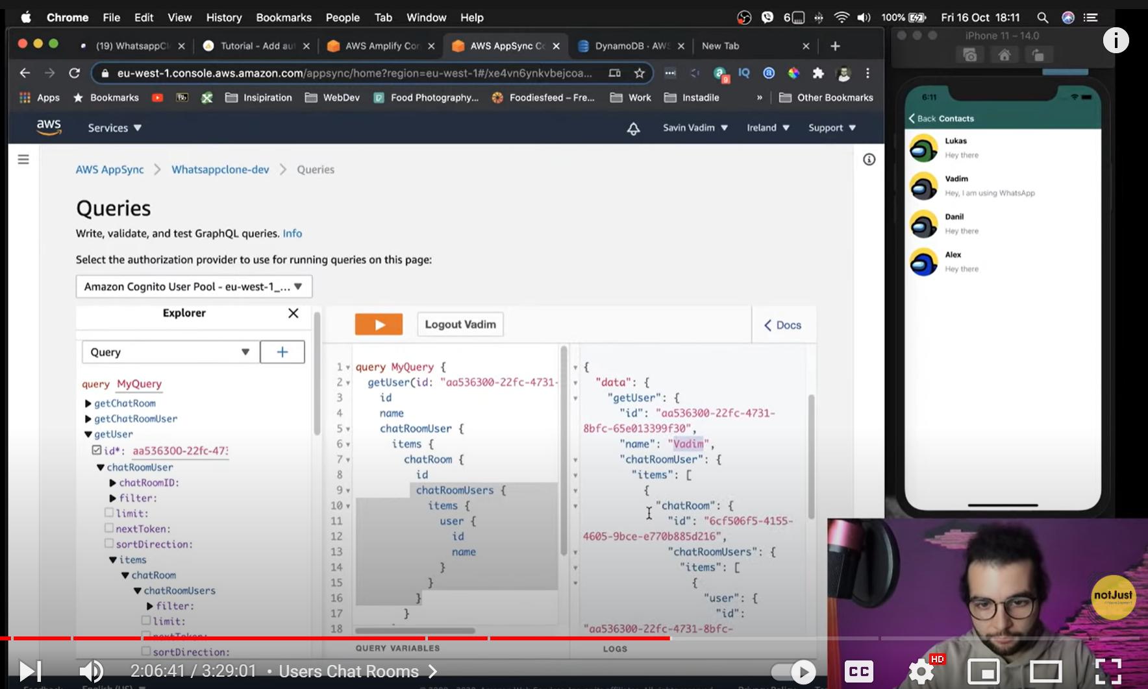Take a screenshot in the iPhone simulator toolbar
1148x689 pixels.
[x=970, y=55]
